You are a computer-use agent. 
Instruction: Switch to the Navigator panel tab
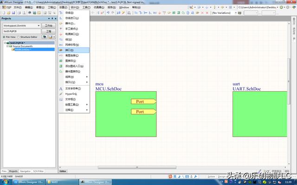pos(25,171)
